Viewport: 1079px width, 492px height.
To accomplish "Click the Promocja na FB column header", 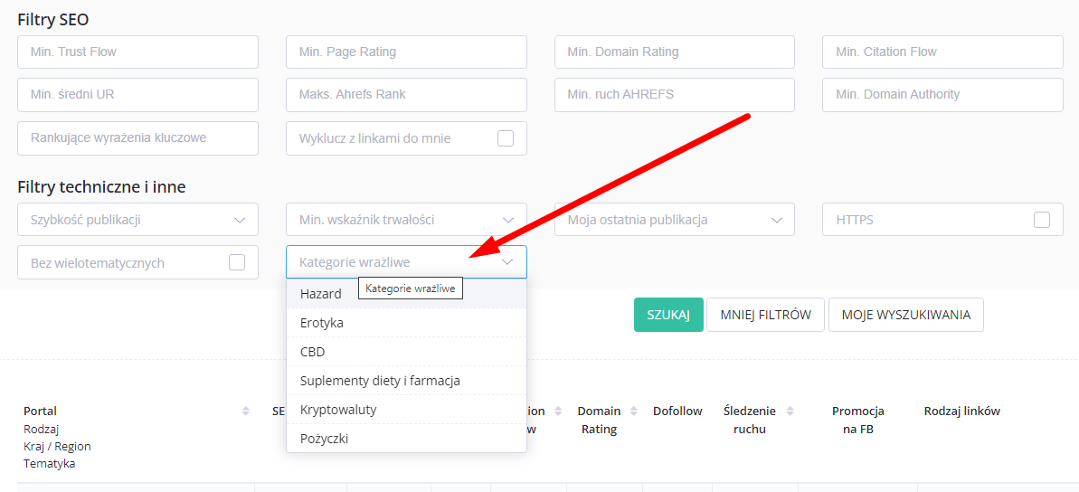I will point(858,420).
